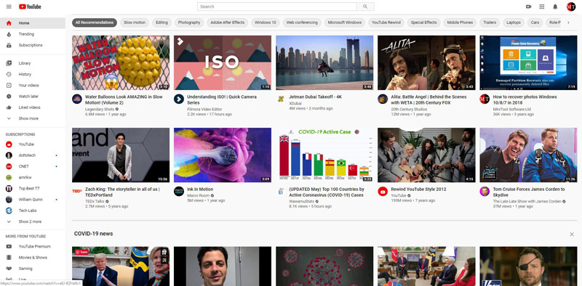Visit the XDubai channel name link
582x286 pixels.
(x=295, y=103)
